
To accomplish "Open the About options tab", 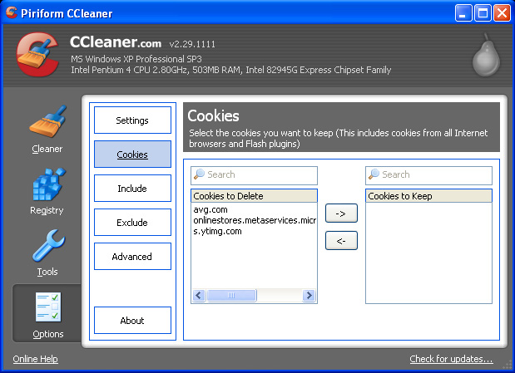I will (132, 321).
